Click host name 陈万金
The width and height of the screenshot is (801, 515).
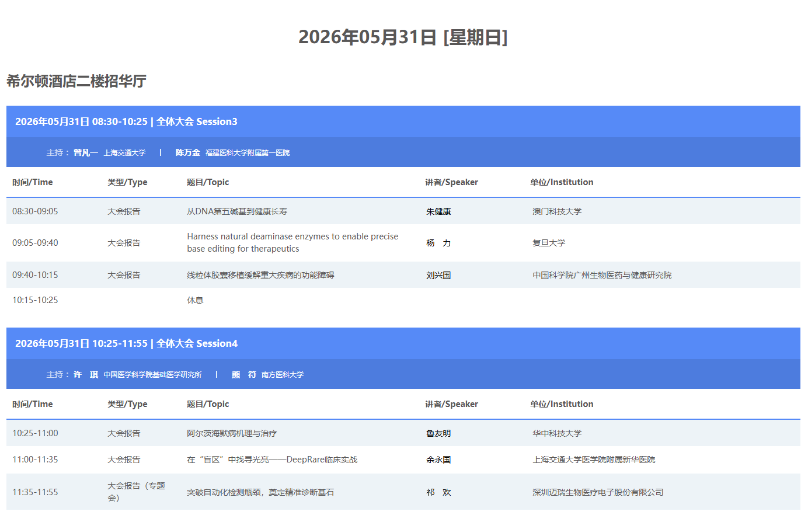(188, 152)
